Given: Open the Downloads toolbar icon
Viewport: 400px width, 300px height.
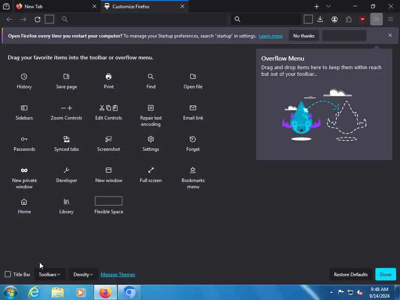Looking at the screenshot, I should (320, 19).
